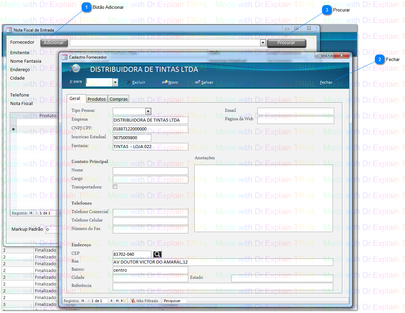
Task: Toggle the Transportadora checkbox
Action: tap(115, 187)
